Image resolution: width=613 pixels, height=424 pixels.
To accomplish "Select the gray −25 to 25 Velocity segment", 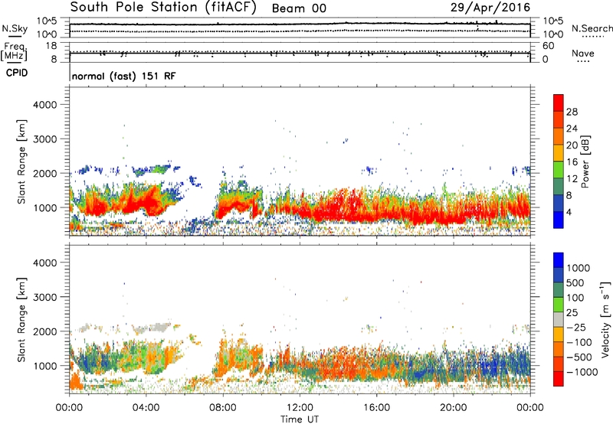I will (x=559, y=320).
